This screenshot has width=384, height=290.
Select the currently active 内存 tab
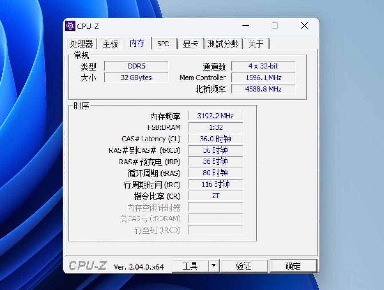[x=137, y=43]
